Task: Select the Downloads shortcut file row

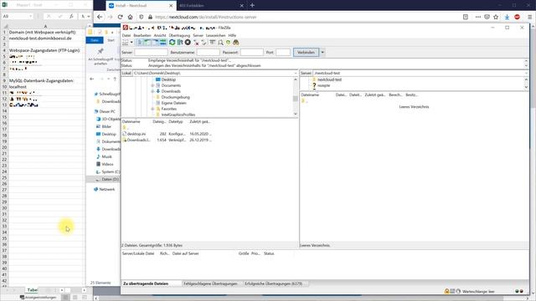Action: coord(167,140)
